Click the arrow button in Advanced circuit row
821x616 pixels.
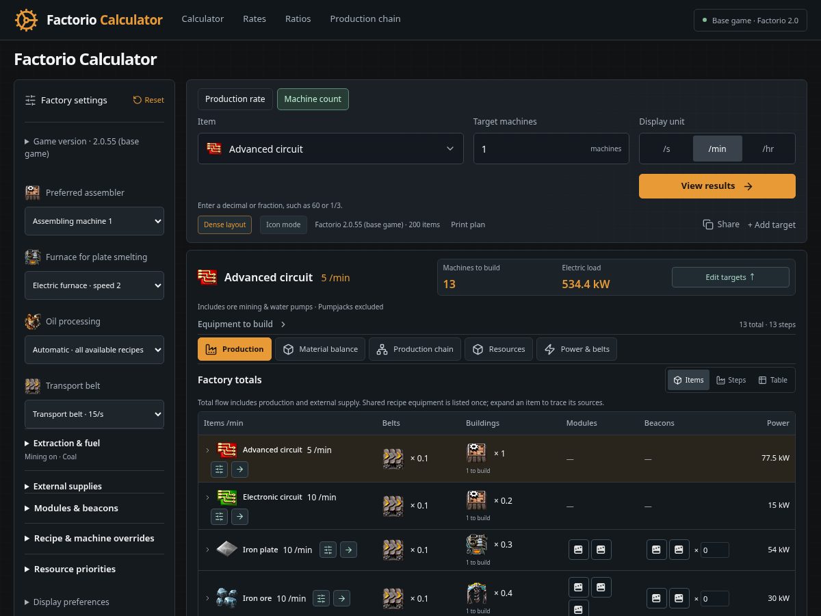[239, 469]
